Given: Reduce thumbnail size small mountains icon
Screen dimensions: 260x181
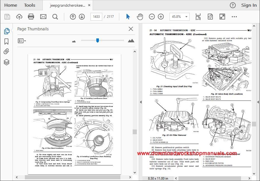Looking at the screenshot, I should coord(74,41).
